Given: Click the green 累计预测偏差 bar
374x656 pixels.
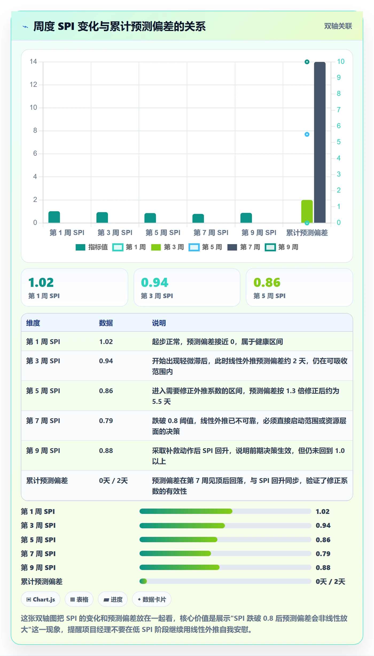Looking at the screenshot, I should tap(307, 211).
